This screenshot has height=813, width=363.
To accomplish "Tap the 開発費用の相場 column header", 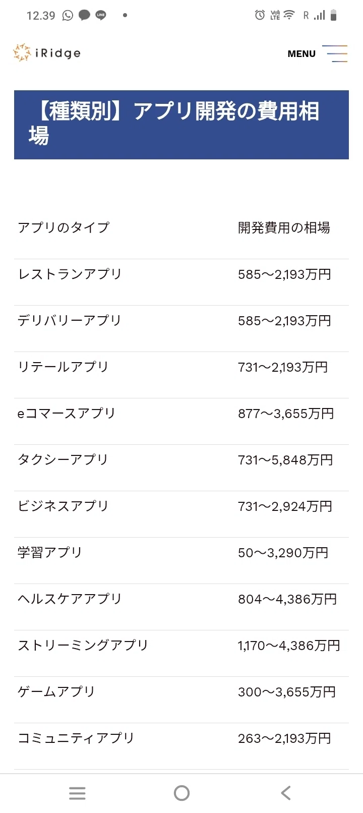I will 284,228.
